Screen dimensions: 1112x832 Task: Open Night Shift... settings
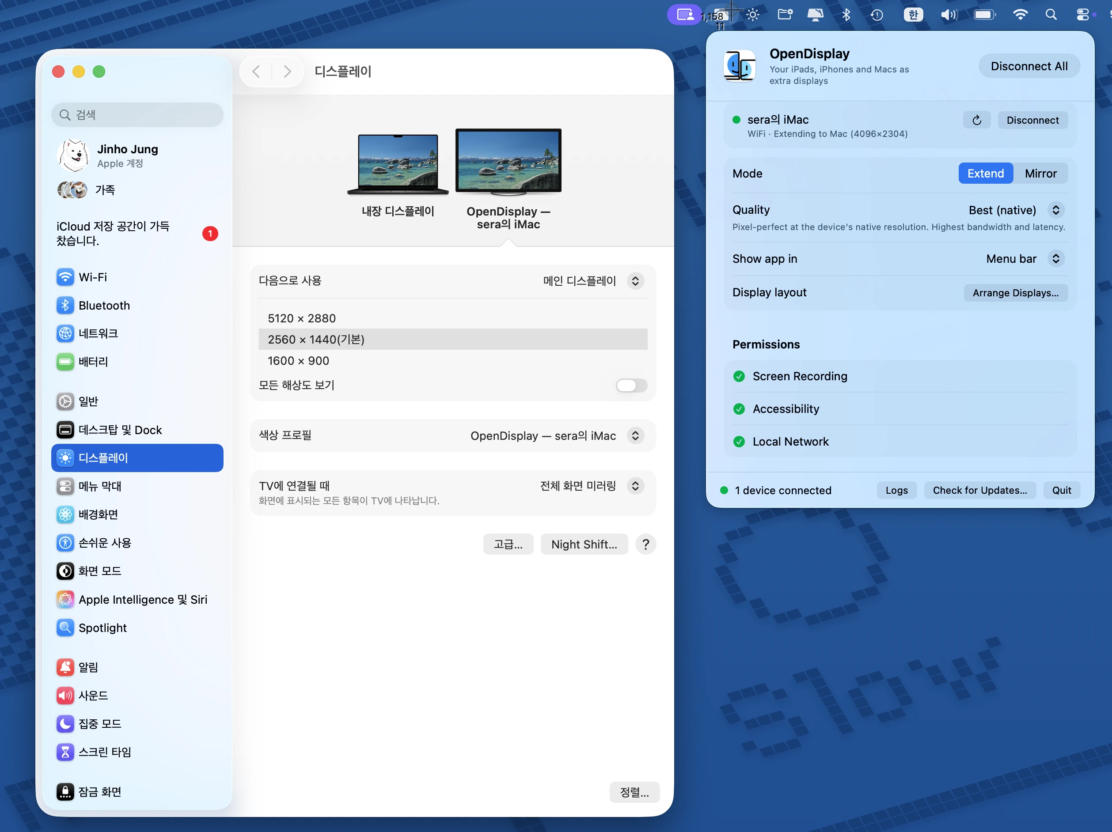[584, 544]
